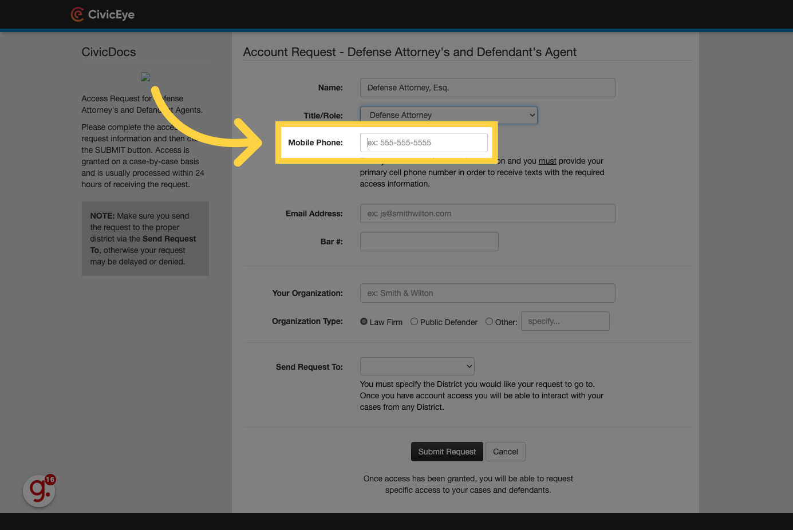The height and width of the screenshot is (530, 793).
Task: Click the CivicEye logo in header
Action: tap(102, 14)
